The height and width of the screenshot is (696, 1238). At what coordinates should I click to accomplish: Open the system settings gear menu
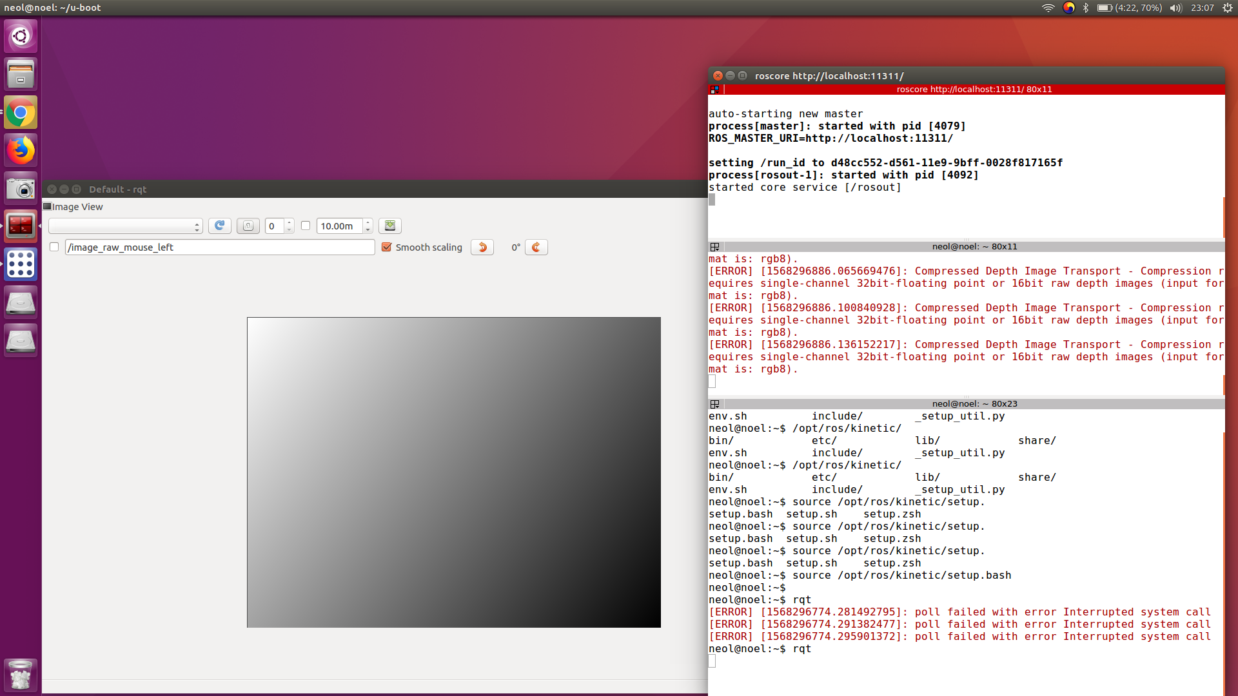(x=1227, y=8)
